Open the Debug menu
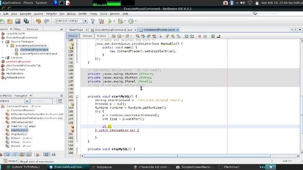Image resolution: width=303 pixels, height=170 pixels. tap(71, 14)
